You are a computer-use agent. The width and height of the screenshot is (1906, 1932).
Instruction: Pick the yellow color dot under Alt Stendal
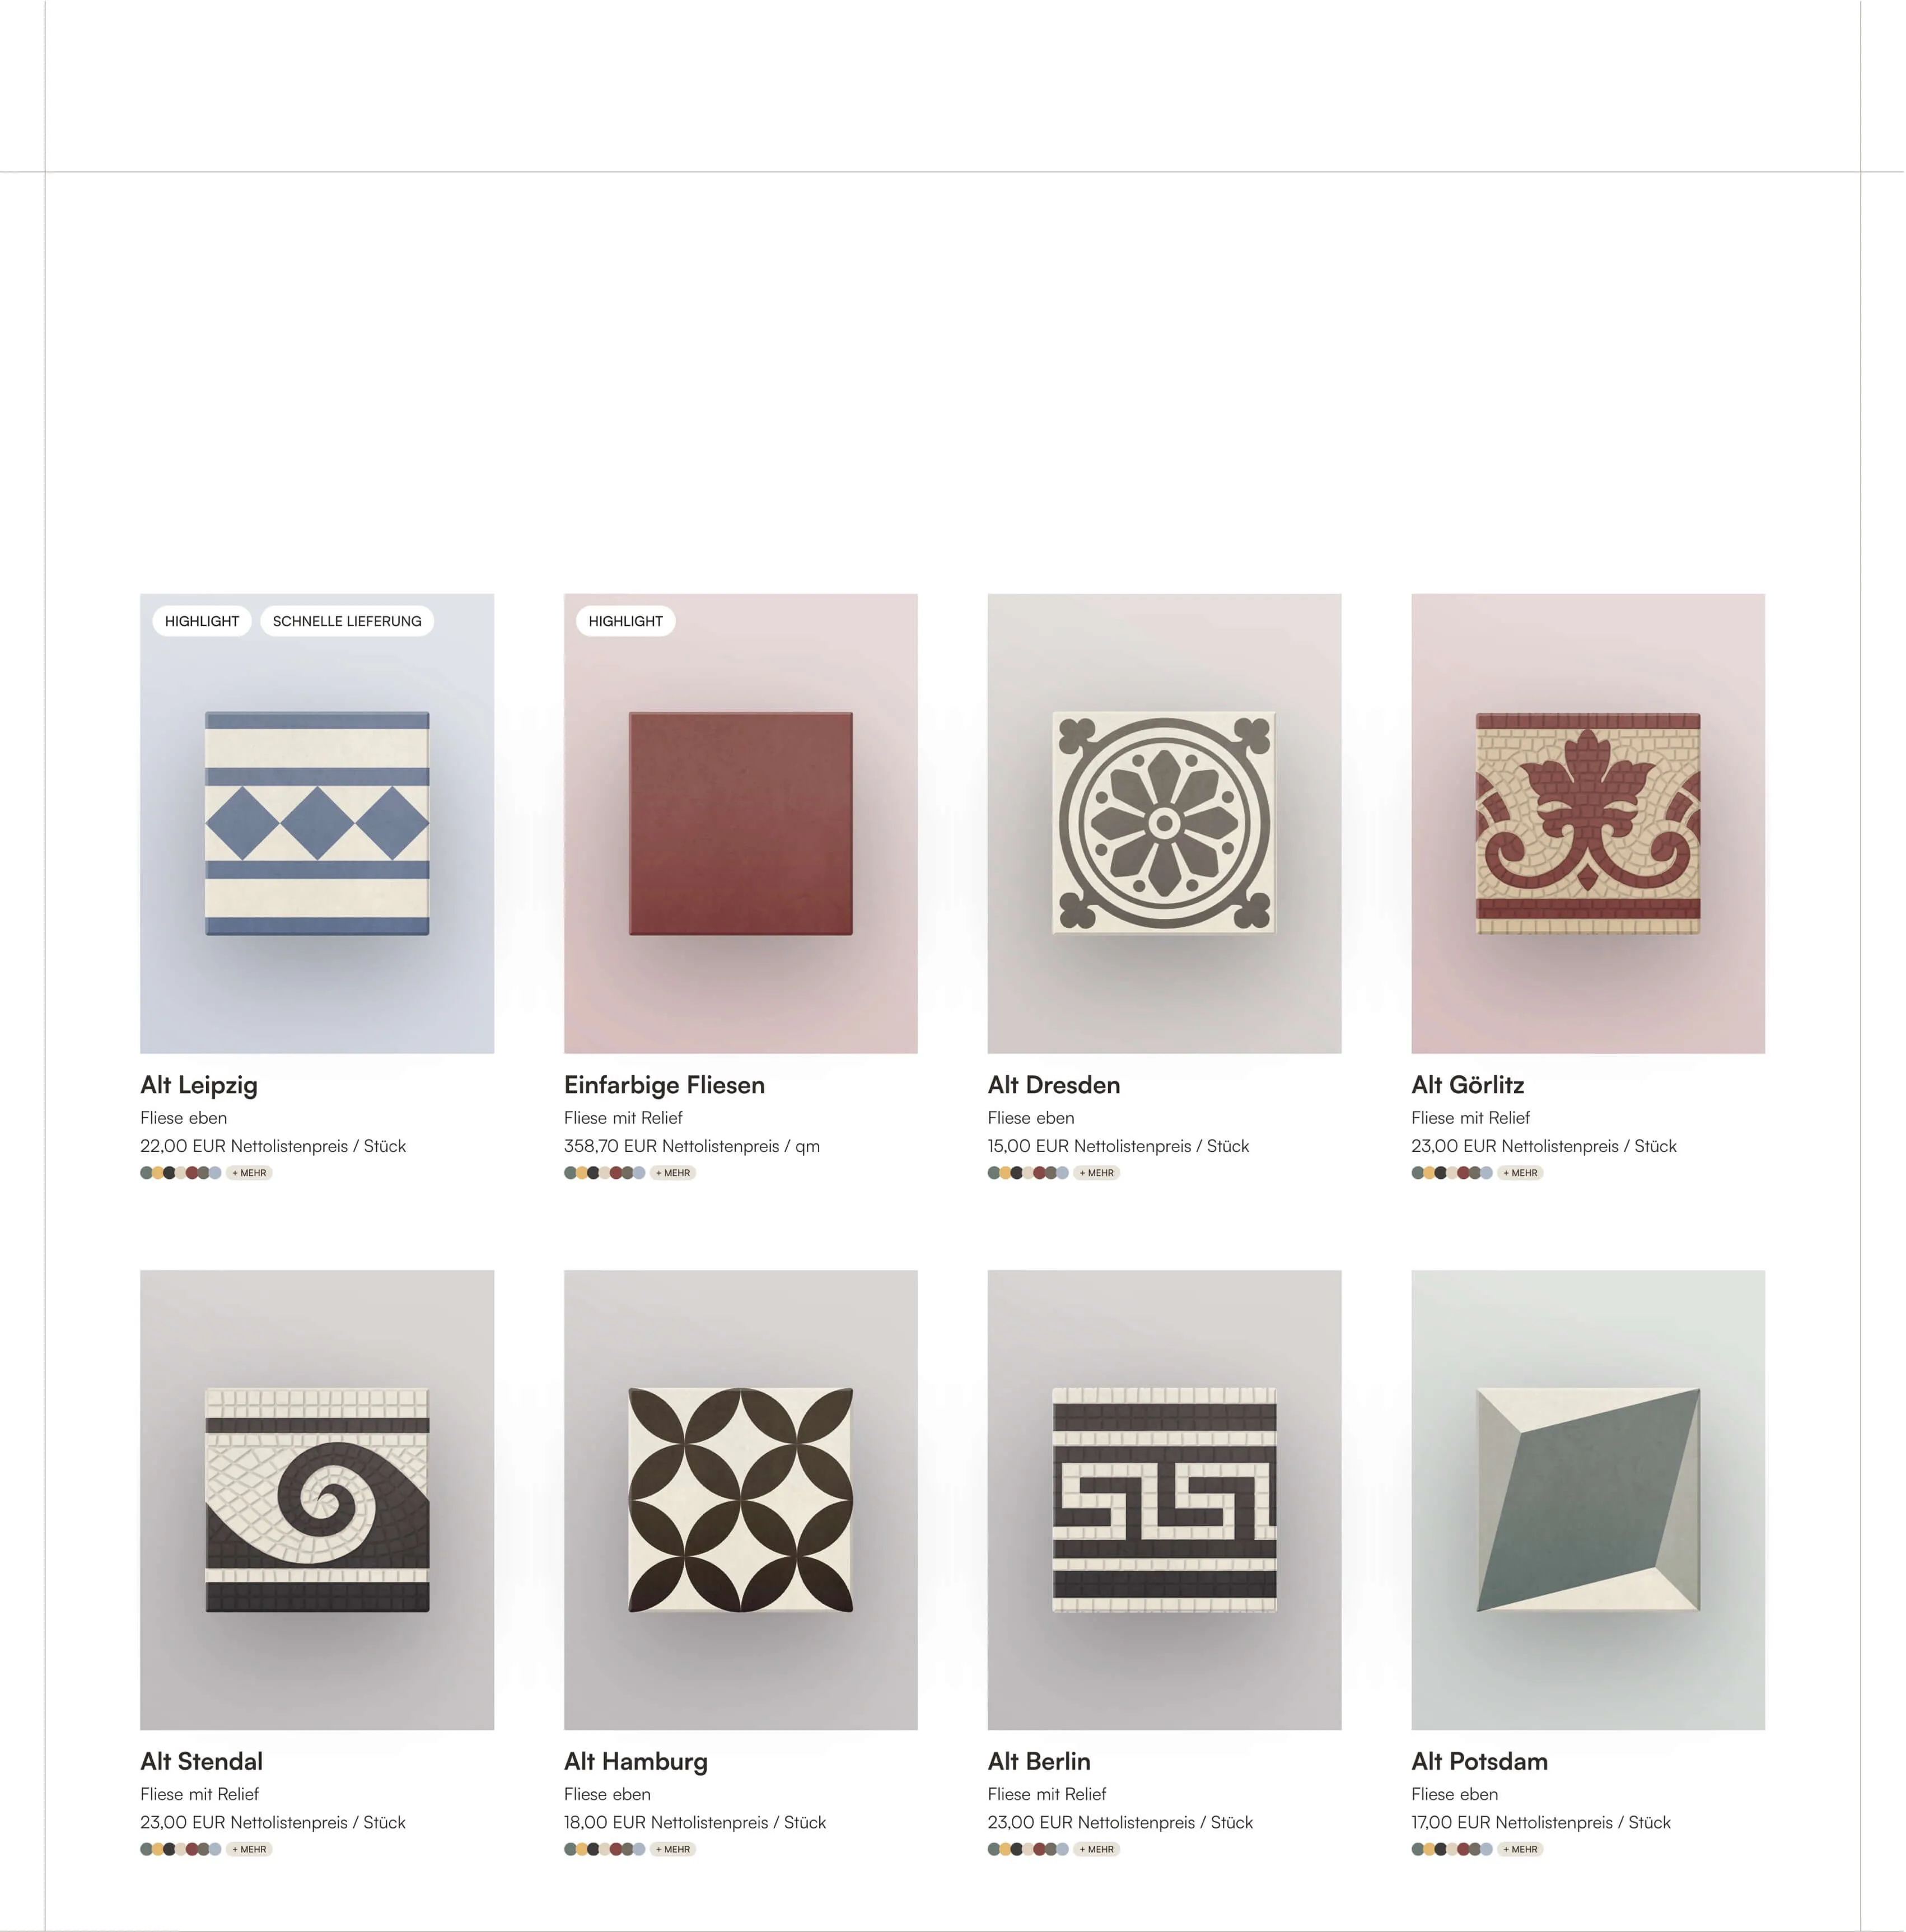pyautogui.click(x=158, y=1849)
